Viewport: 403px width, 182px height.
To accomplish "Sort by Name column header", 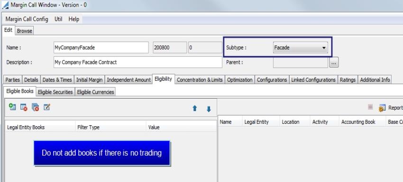I will pos(230,122).
